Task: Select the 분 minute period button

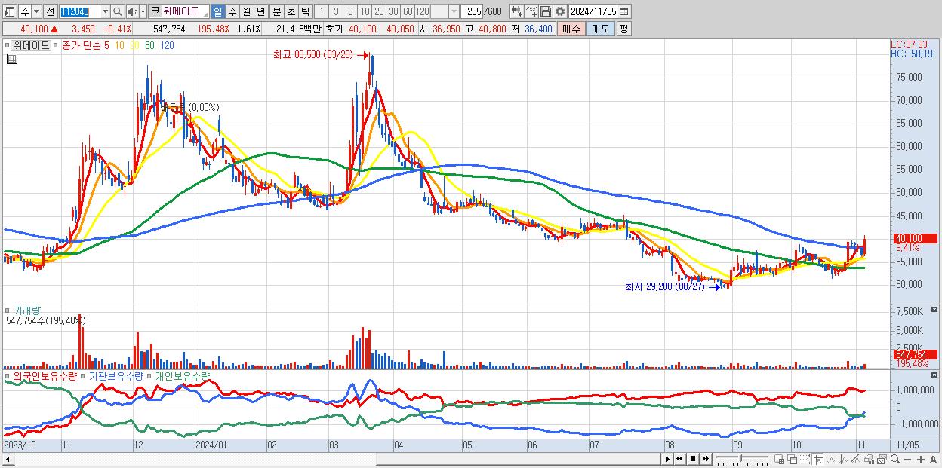Action: tap(276, 11)
